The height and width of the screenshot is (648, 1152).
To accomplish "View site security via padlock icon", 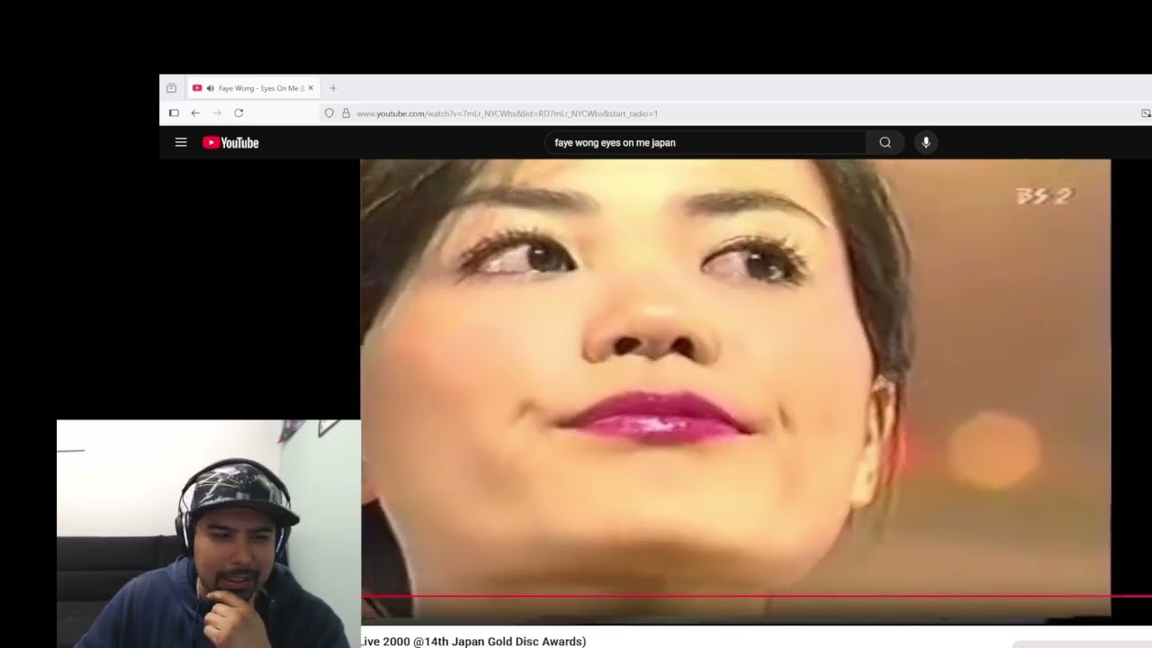I will point(346,113).
